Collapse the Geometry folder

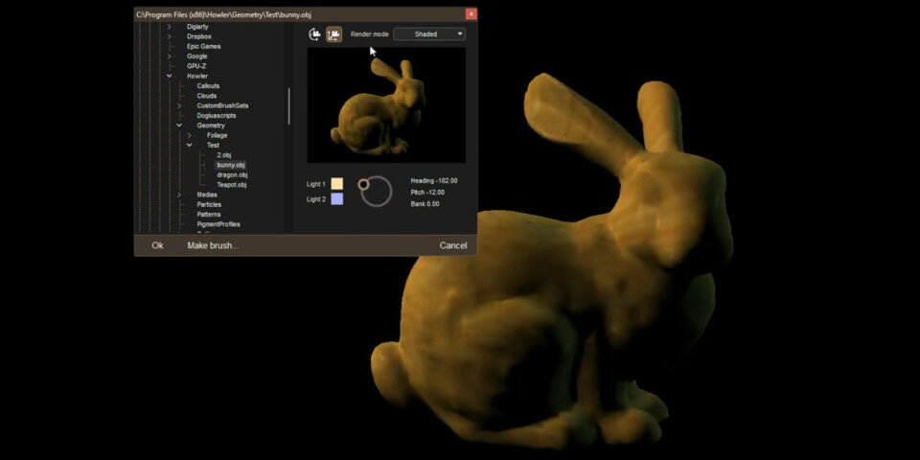click(x=179, y=126)
